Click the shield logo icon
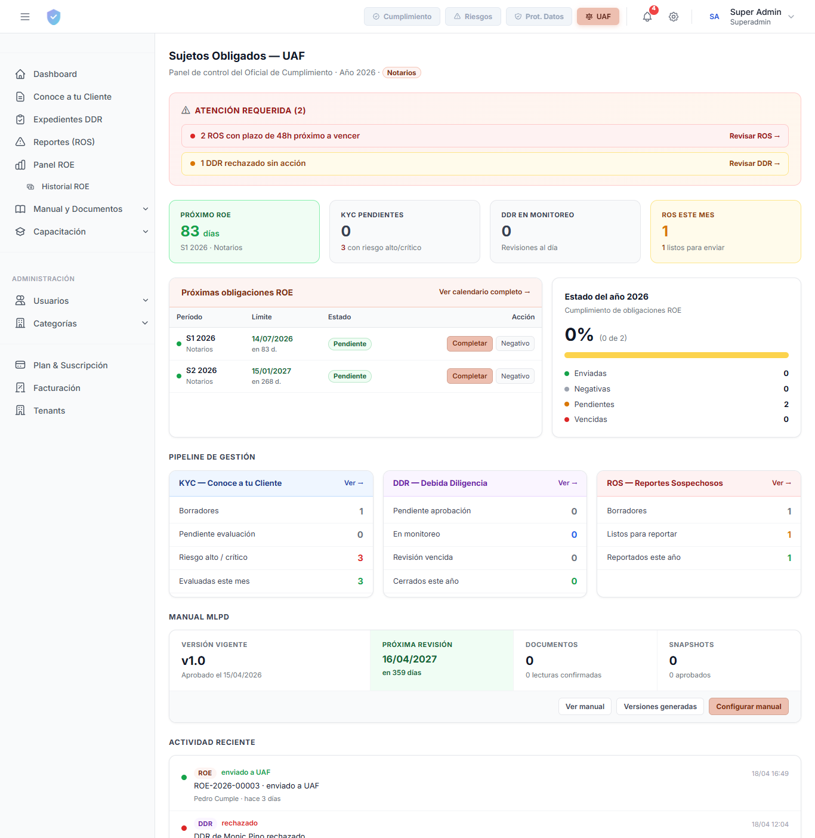The height and width of the screenshot is (838, 815). (x=54, y=17)
